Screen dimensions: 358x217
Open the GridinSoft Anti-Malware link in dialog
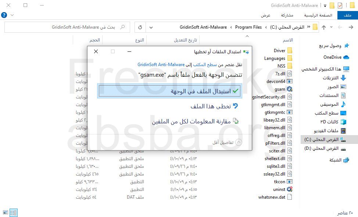pos(161,65)
